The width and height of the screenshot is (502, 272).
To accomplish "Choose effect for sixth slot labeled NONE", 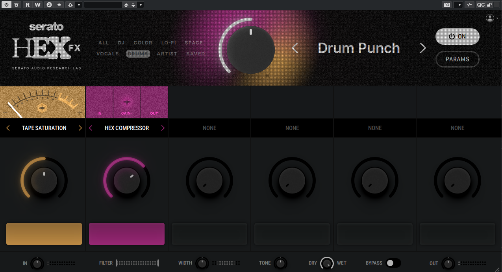I will 458,128.
